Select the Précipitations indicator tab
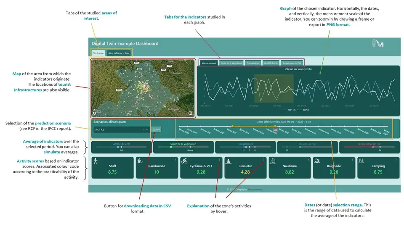404x227 pixels. (x=253, y=63)
